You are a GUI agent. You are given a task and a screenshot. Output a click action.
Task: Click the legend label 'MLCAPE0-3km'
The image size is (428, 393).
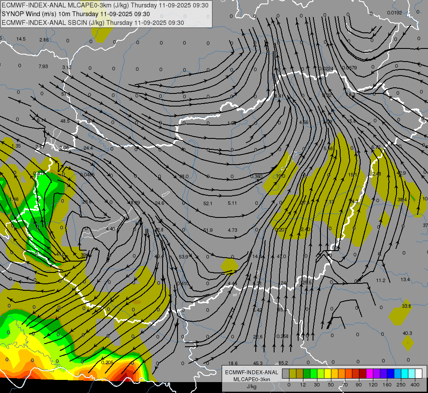(252, 379)
